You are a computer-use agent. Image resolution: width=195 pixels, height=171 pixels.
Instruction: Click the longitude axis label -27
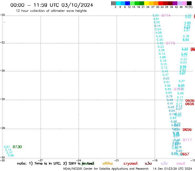[40, 160]
